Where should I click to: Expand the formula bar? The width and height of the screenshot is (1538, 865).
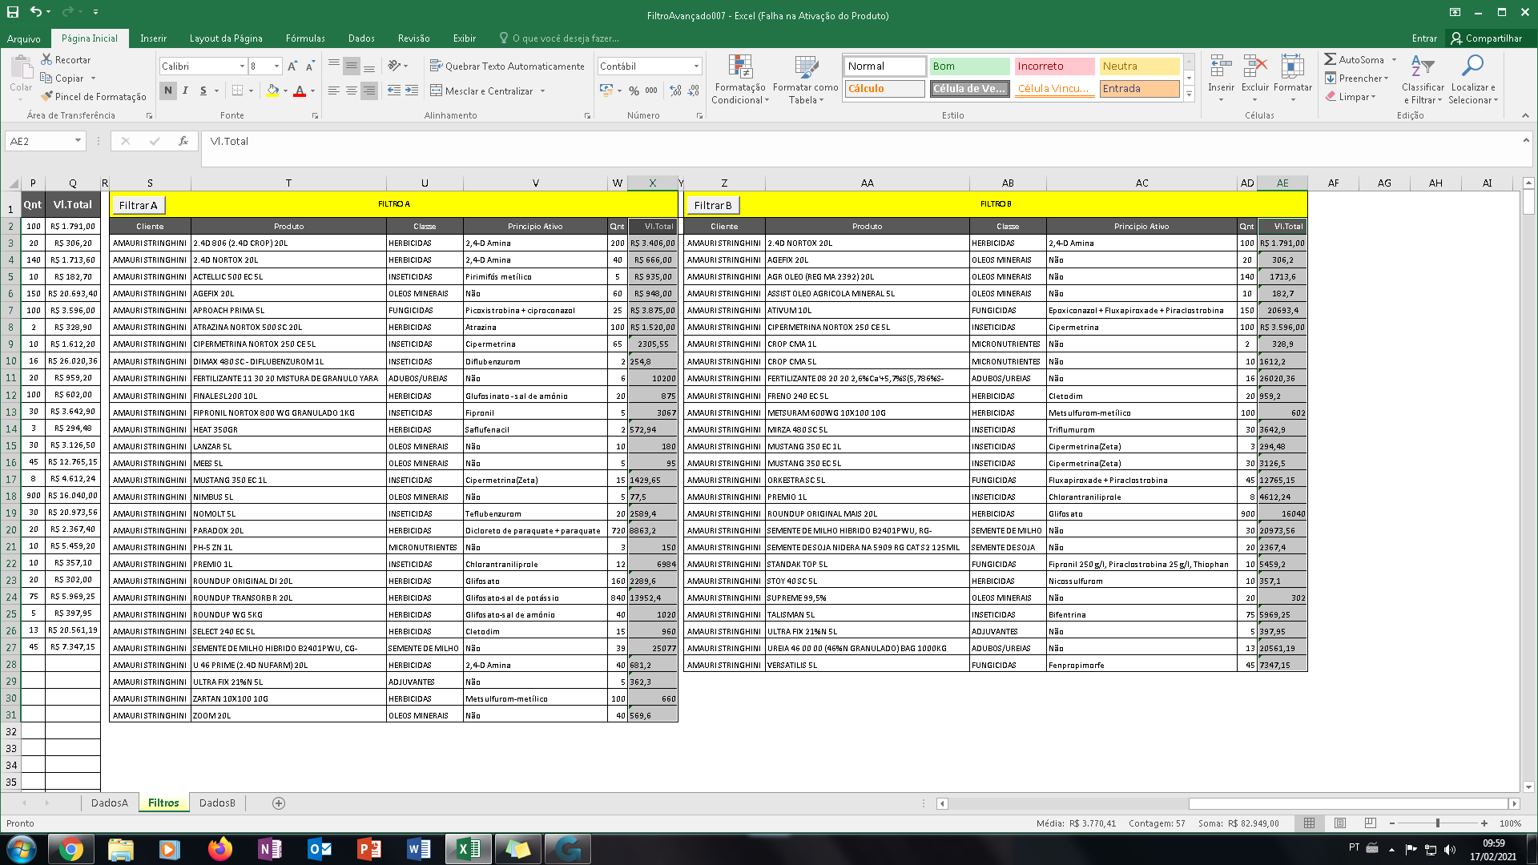[1525, 139]
